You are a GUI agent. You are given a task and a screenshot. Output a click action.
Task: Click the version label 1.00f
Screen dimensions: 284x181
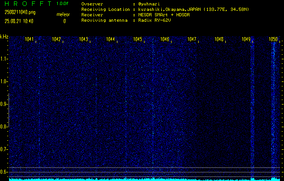click(x=62, y=4)
